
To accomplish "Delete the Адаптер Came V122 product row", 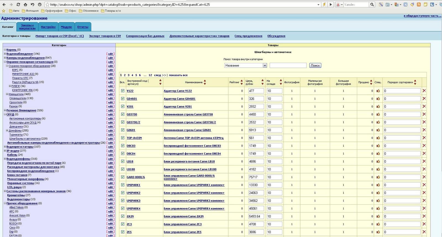I will click(x=424, y=91).
